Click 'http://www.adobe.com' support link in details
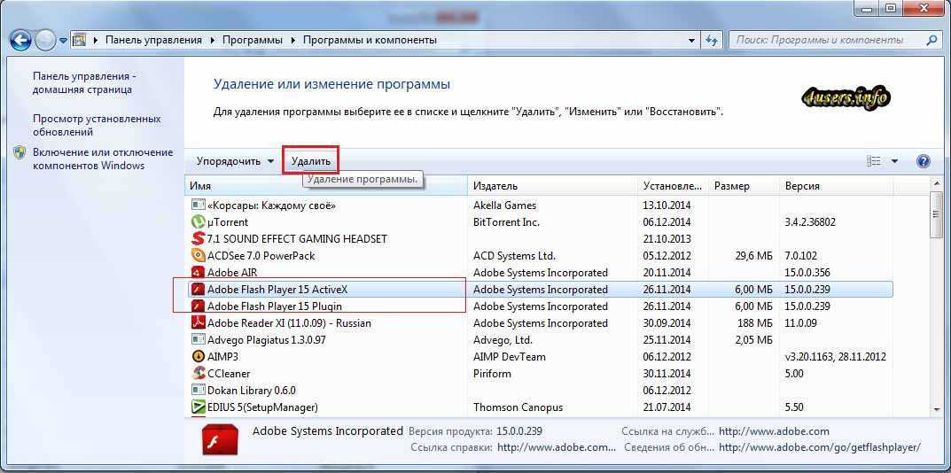This screenshot has width=951, height=473. (774, 431)
